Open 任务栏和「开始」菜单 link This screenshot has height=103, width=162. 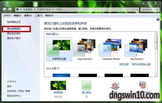point(18,91)
